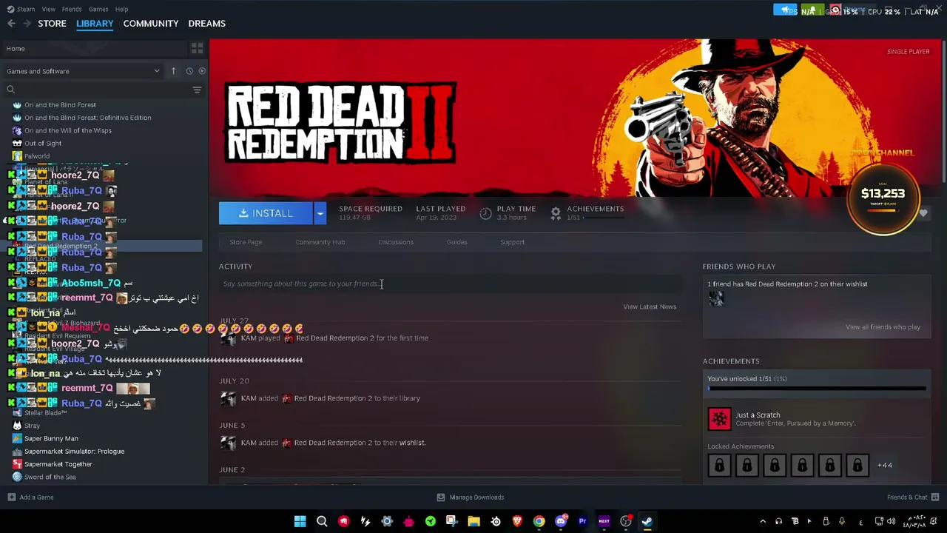Open Adobe Premiere Pro from taskbar
The height and width of the screenshot is (533, 947).
click(x=582, y=521)
